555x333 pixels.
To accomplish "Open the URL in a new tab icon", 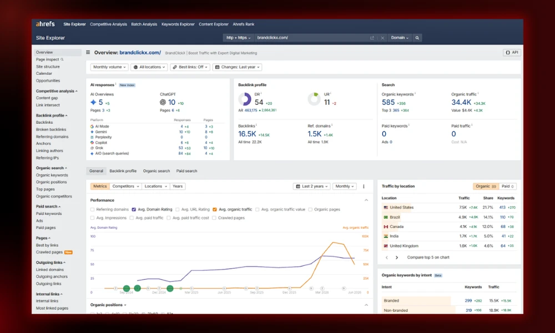I will pyautogui.click(x=372, y=38).
